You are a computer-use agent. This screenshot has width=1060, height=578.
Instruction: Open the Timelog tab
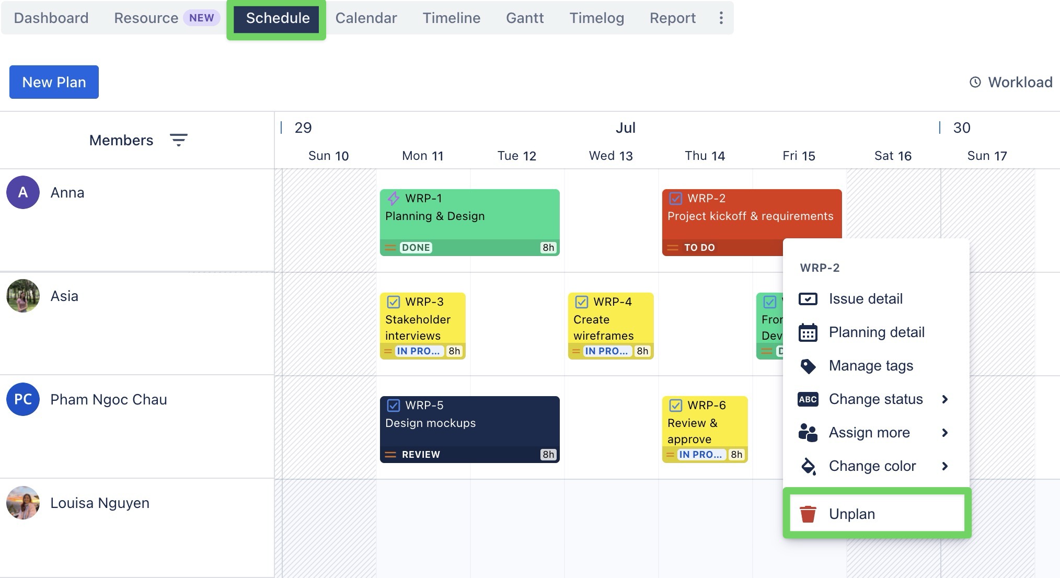click(596, 18)
